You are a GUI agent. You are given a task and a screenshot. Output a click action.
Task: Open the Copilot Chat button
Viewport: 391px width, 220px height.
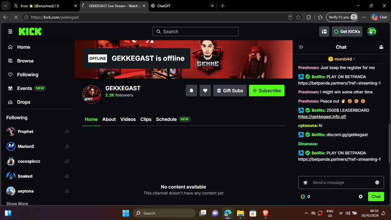tap(379, 17)
